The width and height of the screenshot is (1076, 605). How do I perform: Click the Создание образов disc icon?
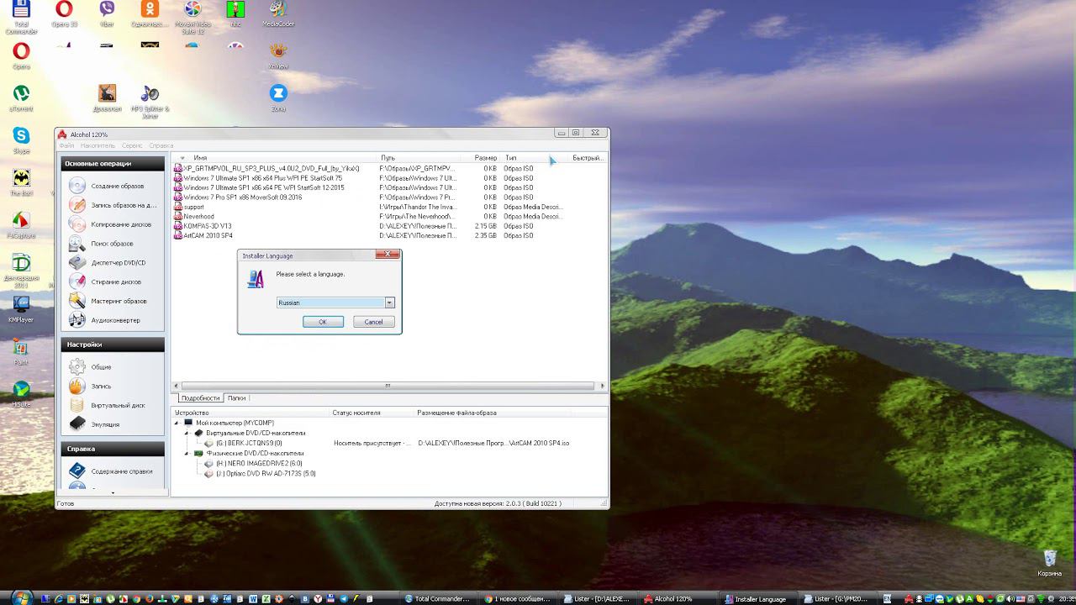pos(77,186)
